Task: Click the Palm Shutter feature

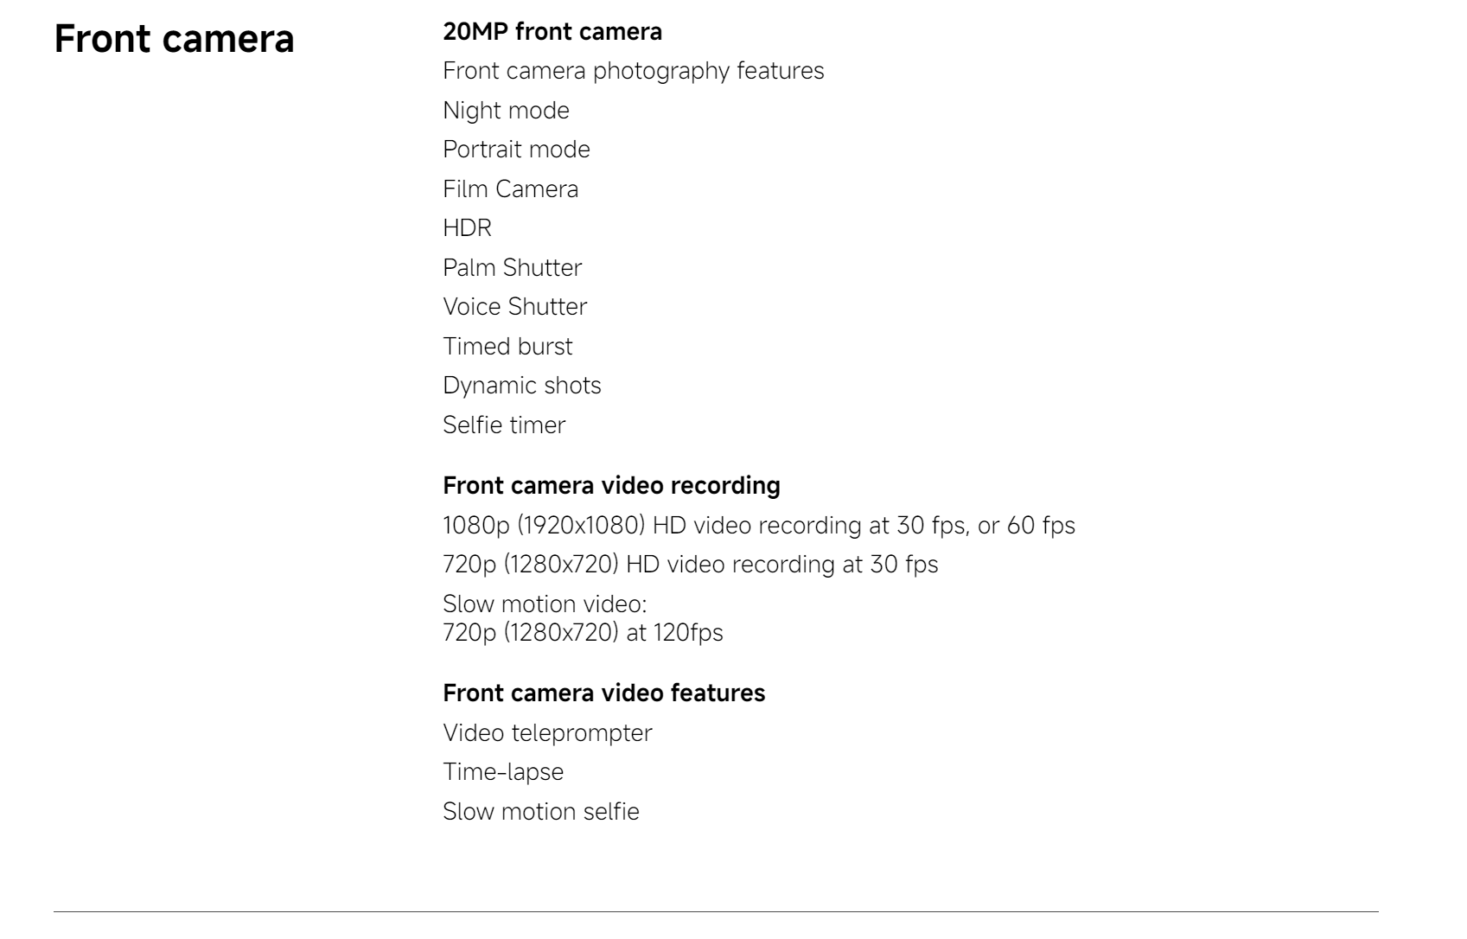Action: click(x=512, y=268)
